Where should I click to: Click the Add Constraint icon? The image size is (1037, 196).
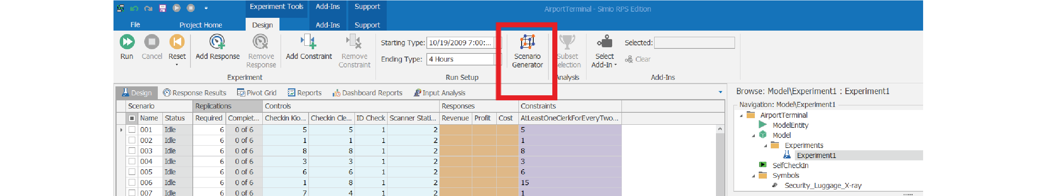point(308,42)
